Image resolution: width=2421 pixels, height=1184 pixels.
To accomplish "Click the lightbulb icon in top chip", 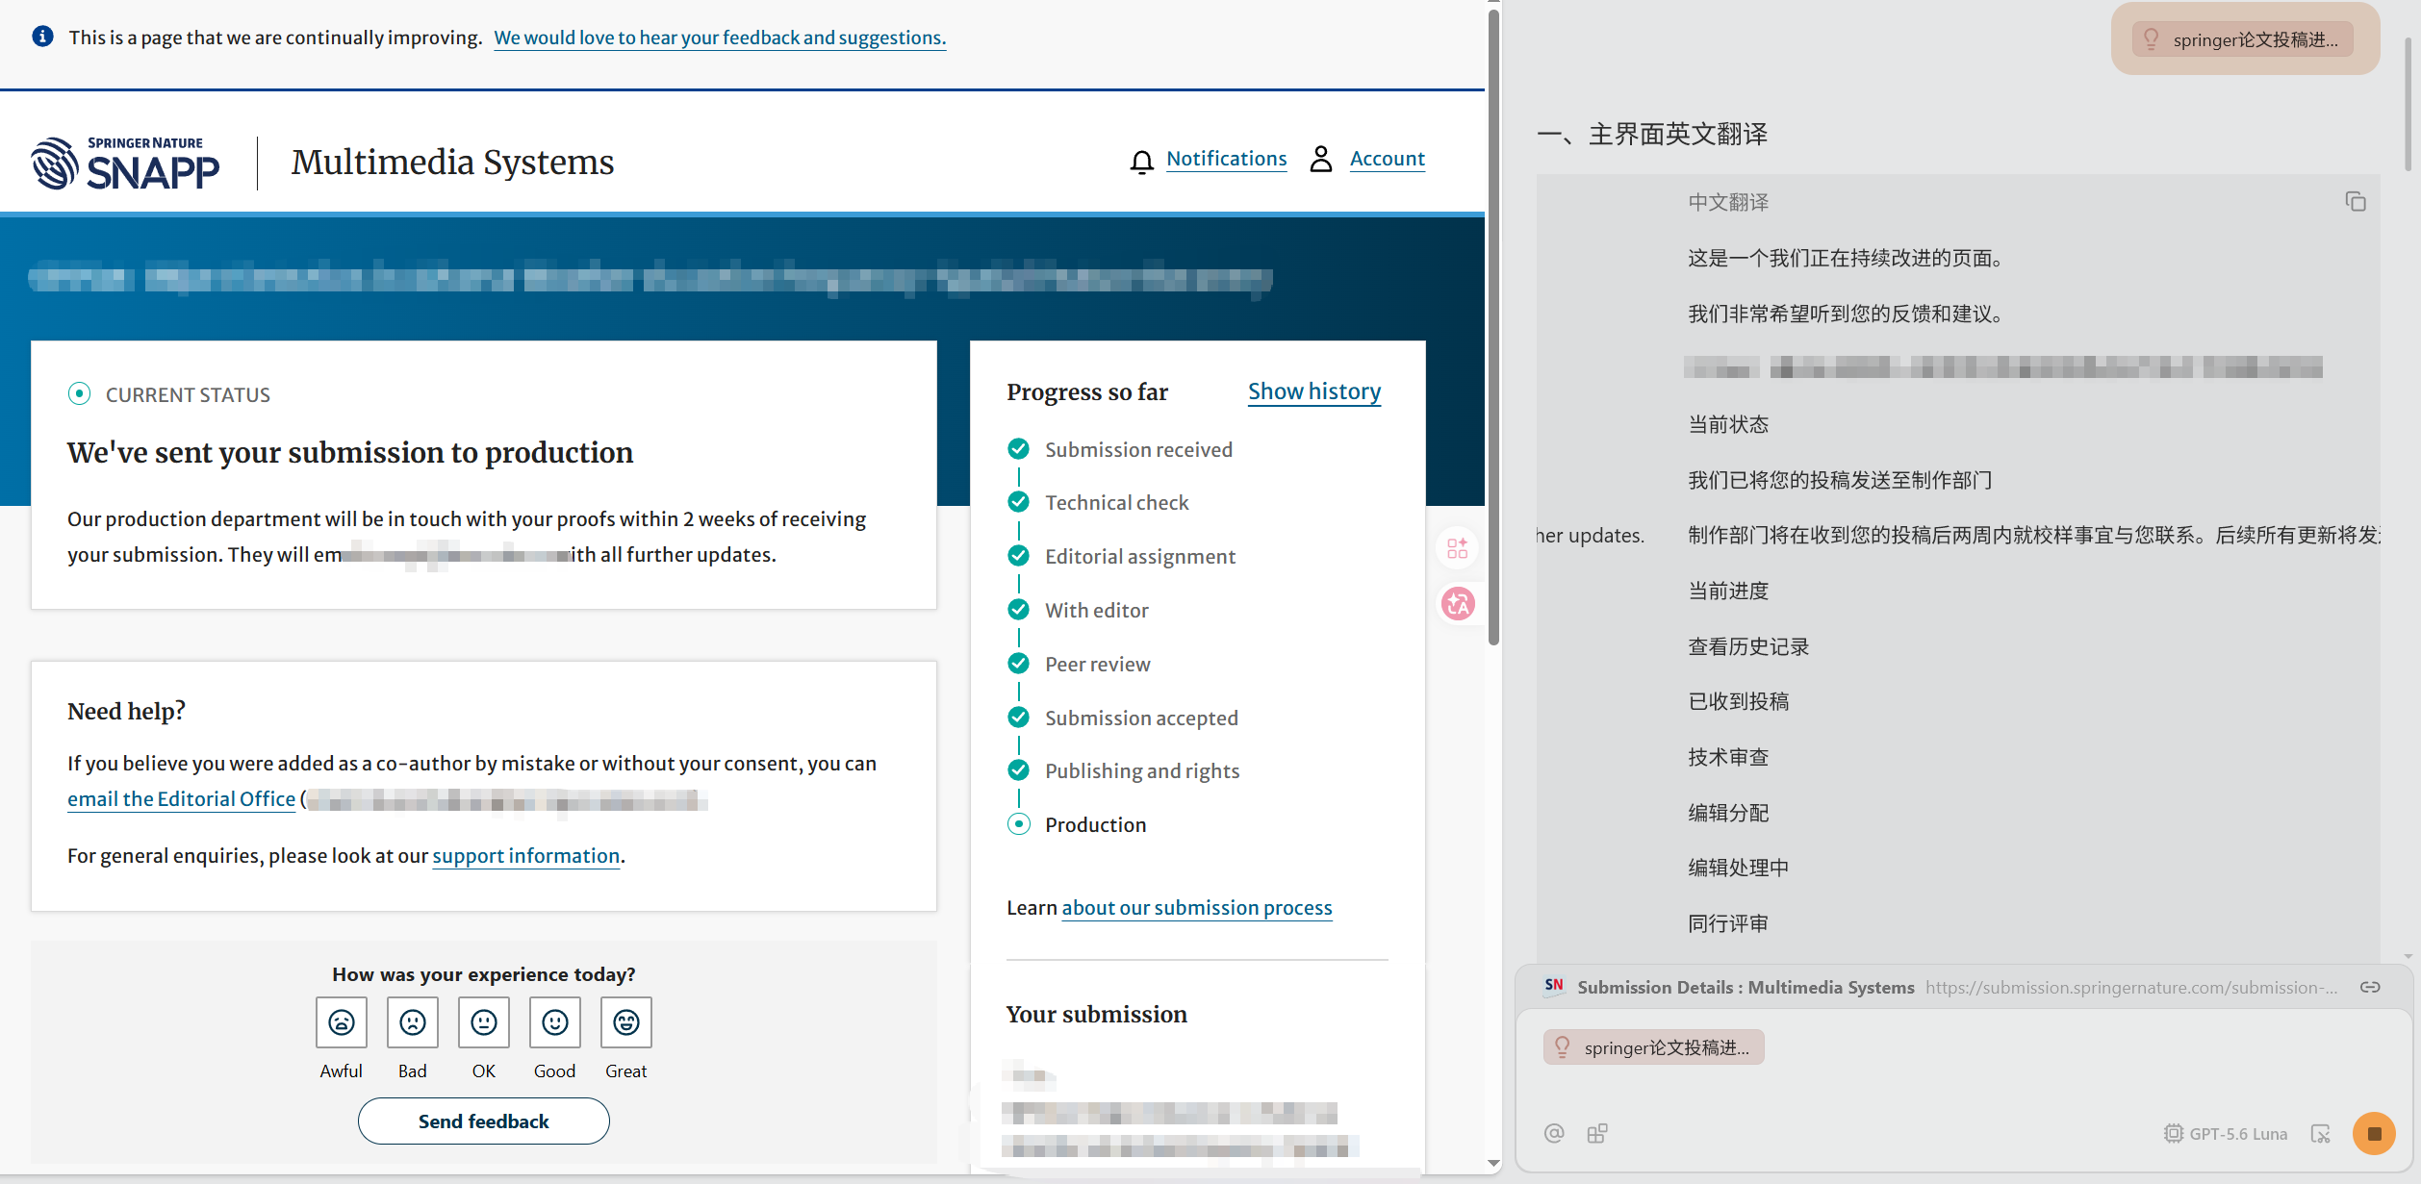I will (2152, 39).
